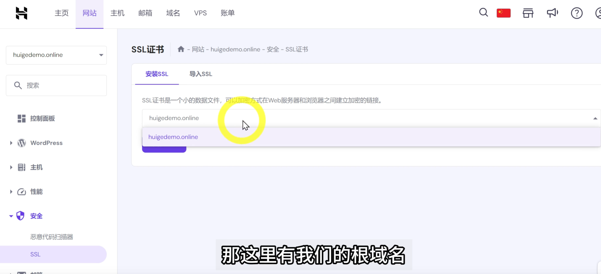Screen dimensions: 601x274
Task: Open announcements megaphone icon
Action: (552, 13)
